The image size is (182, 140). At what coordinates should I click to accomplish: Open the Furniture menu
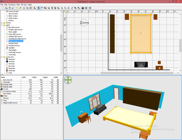pos(12,5)
